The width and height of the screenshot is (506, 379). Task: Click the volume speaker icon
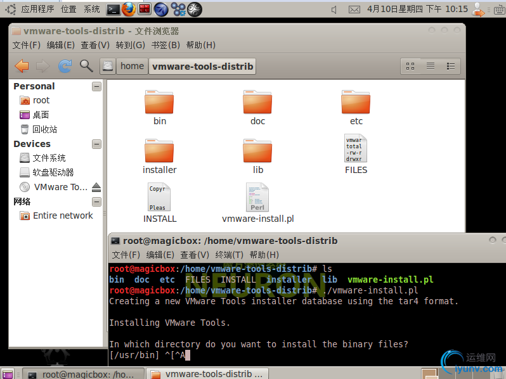[334, 10]
